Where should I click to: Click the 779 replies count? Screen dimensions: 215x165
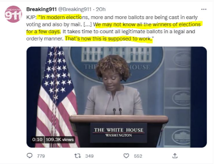[x=41, y=156]
